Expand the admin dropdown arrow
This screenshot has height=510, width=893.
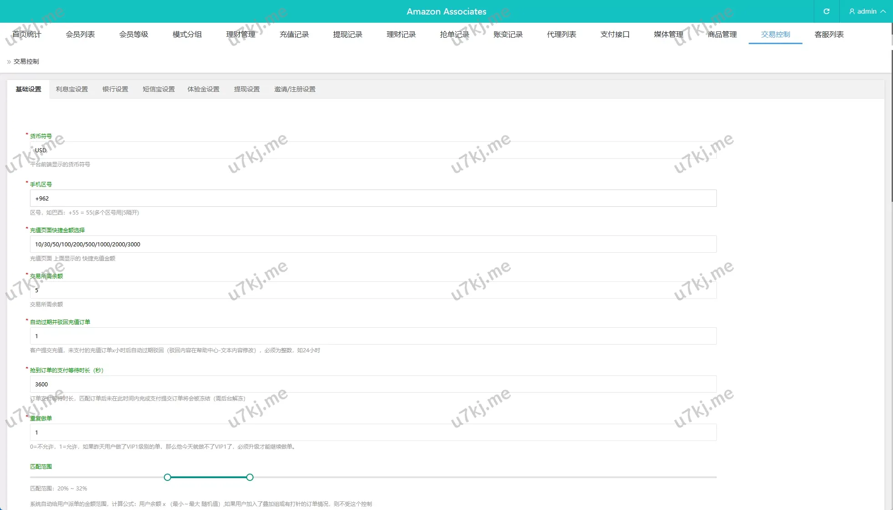point(883,11)
